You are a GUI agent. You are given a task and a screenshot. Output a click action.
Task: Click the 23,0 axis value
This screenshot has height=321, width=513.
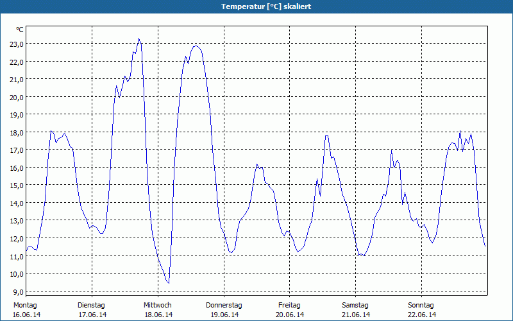tap(17, 44)
